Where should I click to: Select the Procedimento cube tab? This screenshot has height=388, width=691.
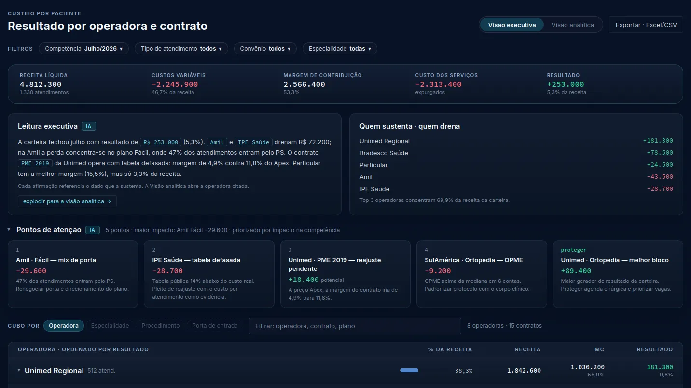pyautogui.click(x=161, y=326)
